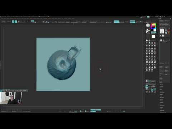Select the teal highlighted brush in brush grid
This screenshot has height=129, width=172.
point(149,43)
